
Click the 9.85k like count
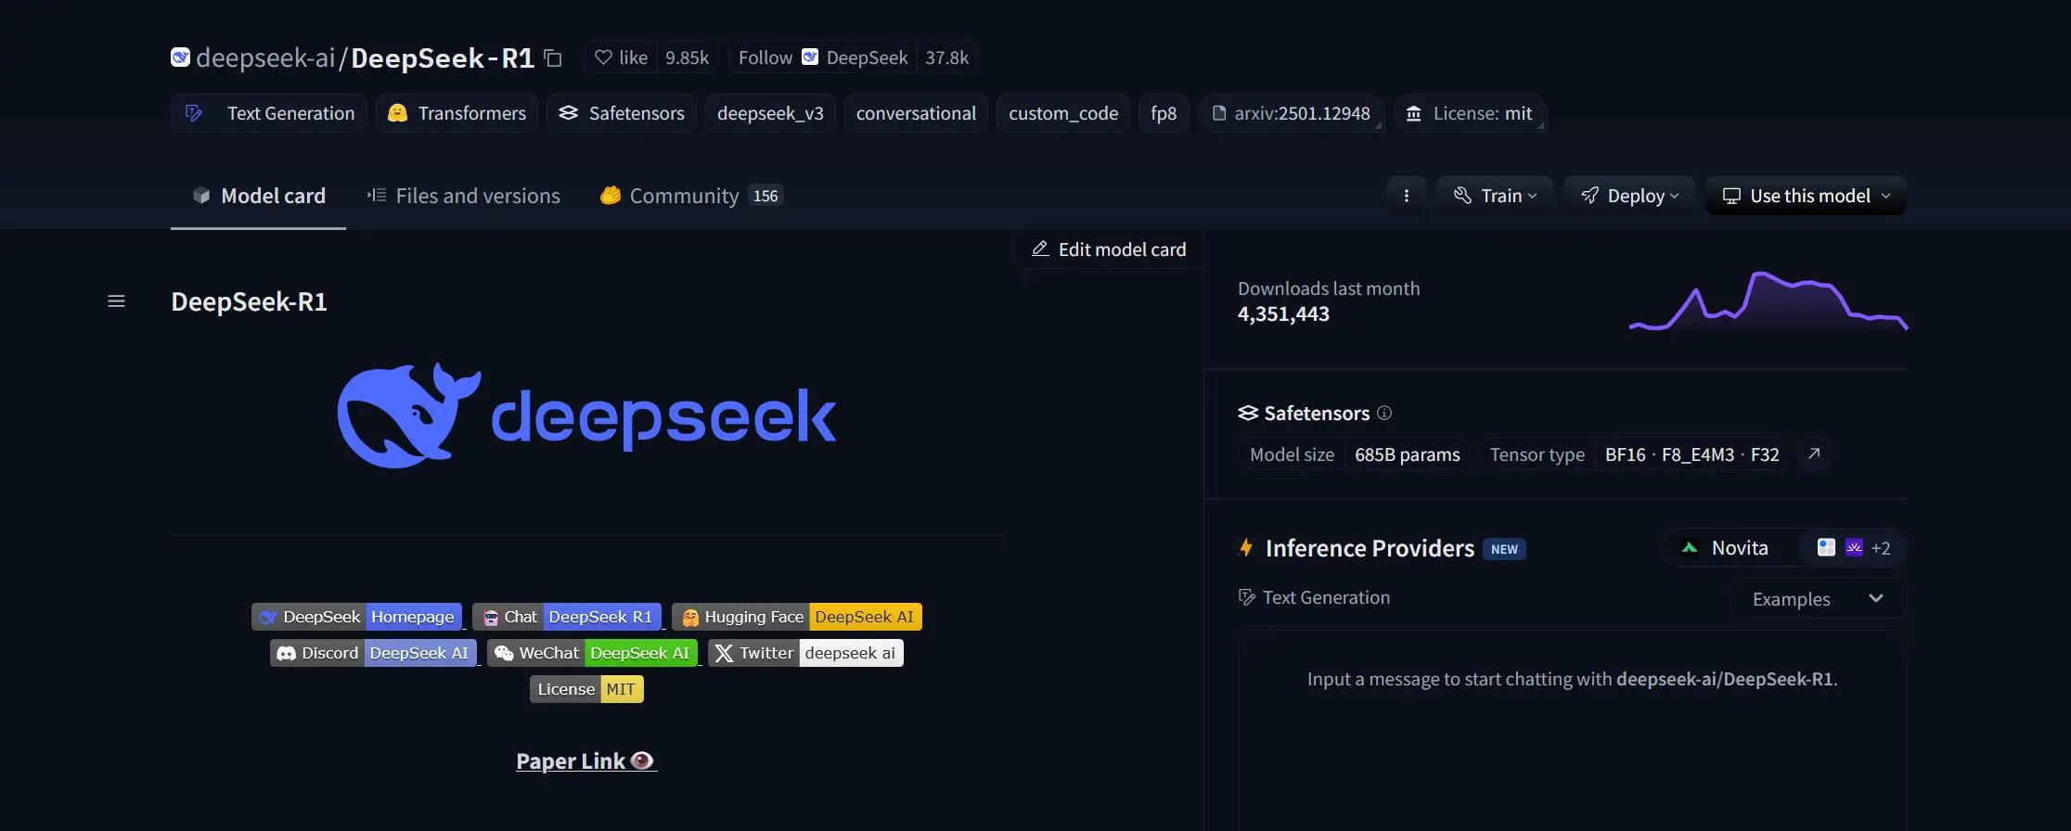(687, 58)
